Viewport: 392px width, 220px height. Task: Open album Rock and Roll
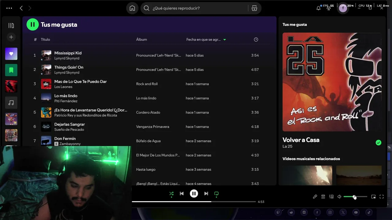click(147, 84)
